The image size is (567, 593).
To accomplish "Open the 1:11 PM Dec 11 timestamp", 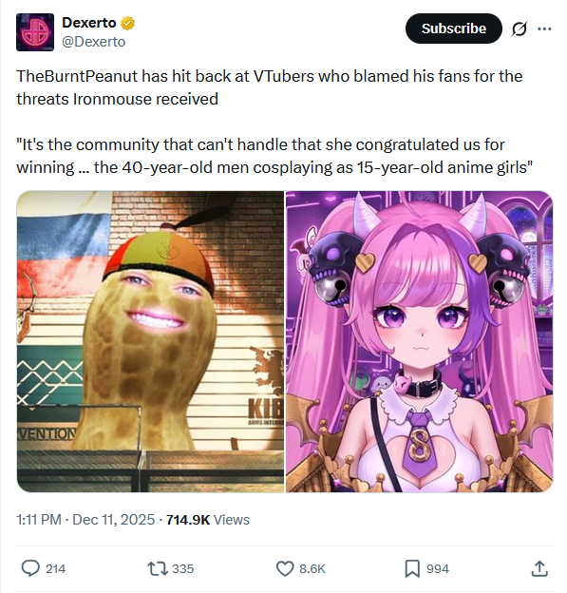I will point(85,520).
